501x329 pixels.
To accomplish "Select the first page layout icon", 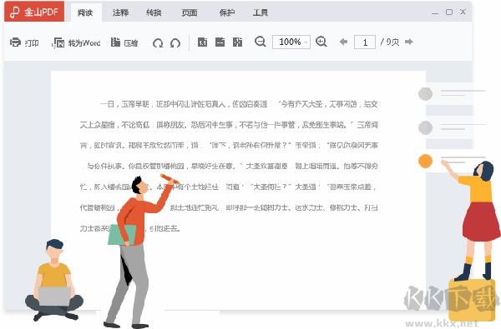I will coord(202,42).
